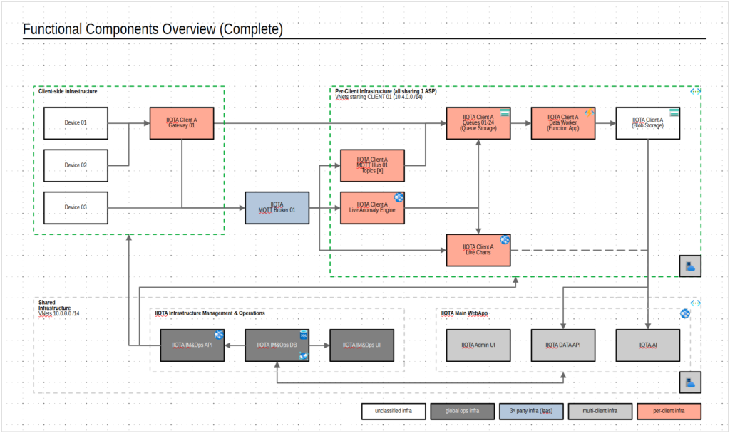
Task: Click the web app icon on IM&Ops API box
Action: (220, 334)
